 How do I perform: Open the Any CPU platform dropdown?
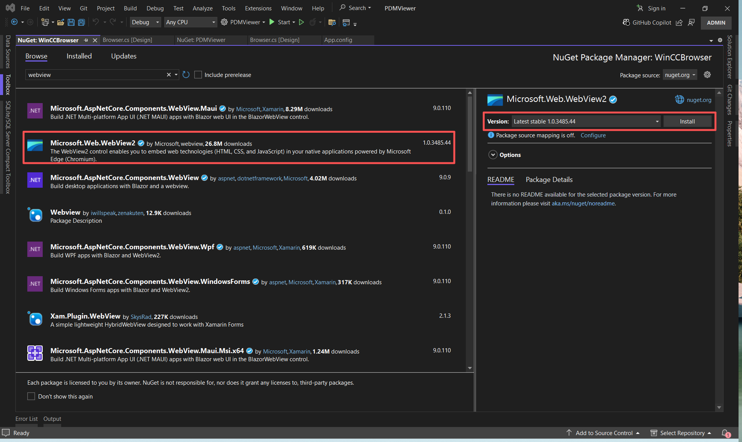click(190, 22)
